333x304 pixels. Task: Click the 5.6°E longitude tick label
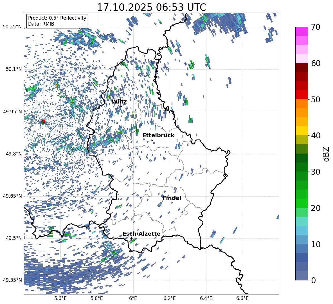pos(60,298)
